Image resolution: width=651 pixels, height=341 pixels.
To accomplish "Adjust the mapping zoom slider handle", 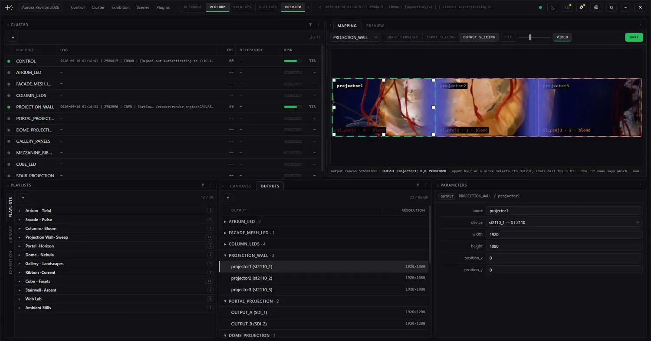I will click(530, 37).
